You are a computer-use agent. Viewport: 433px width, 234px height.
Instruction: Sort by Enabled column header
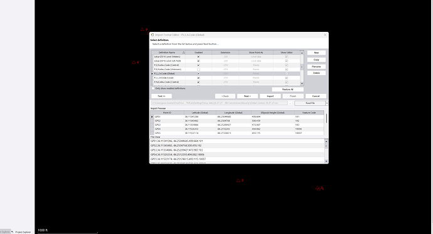[x=198, y=53]
